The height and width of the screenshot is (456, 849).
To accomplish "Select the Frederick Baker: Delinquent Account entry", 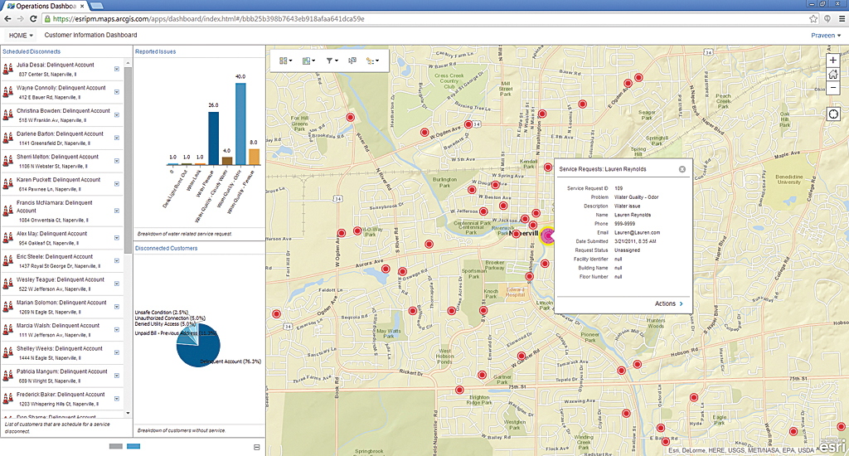I will click(61, 399).
